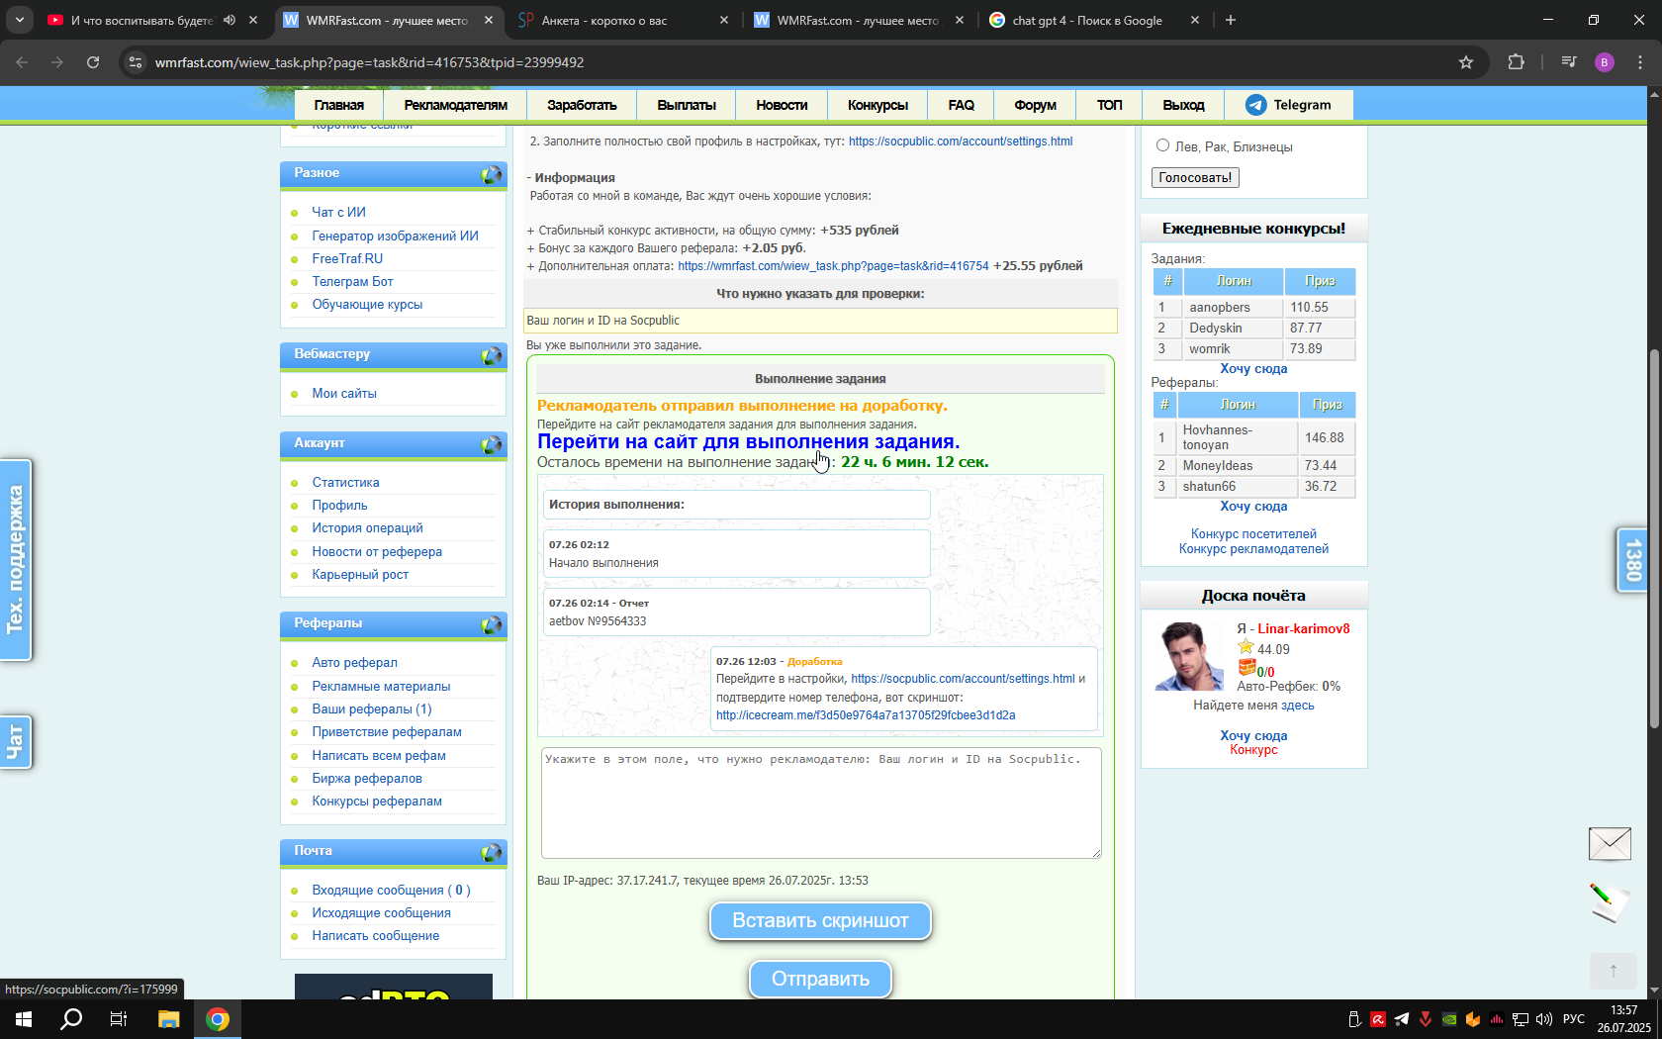Open Task View on taskbar
This screenshot has width=1662, height=1039.
[119, 1019]
